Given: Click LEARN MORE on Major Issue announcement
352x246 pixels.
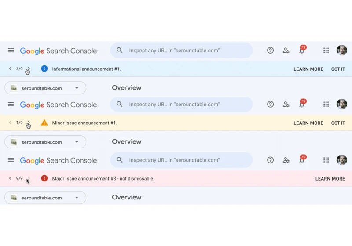Looking at the screenshot, I should click(330, 179).
